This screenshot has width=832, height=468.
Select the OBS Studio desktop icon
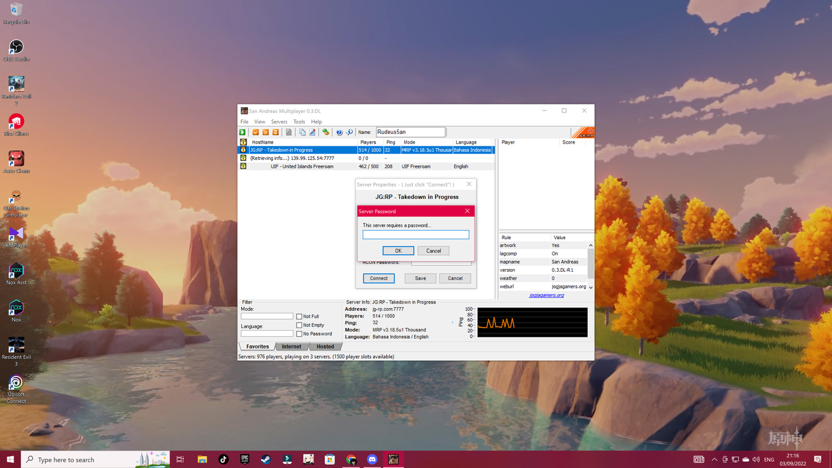point(16,50)
